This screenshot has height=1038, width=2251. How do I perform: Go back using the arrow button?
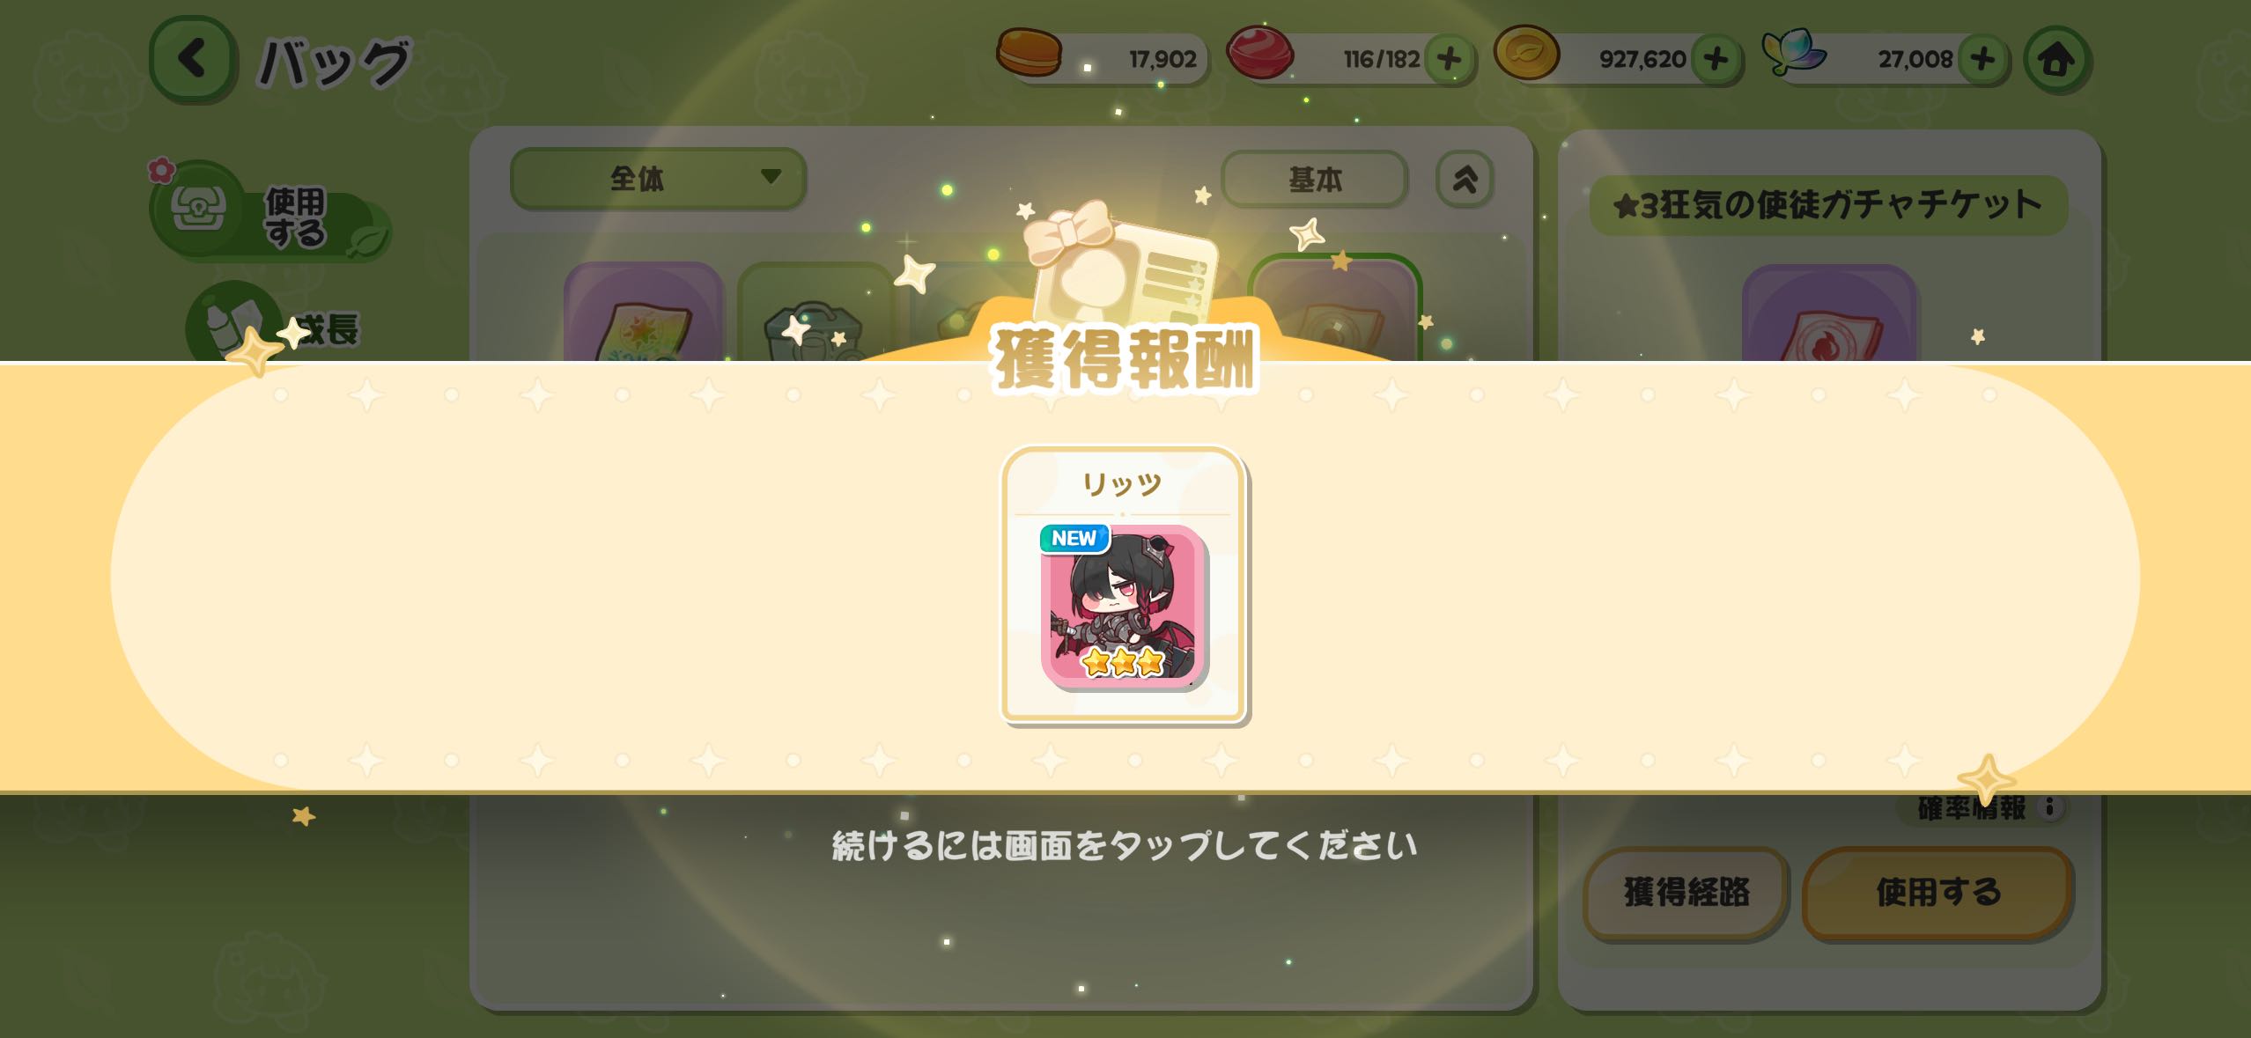pos(193,59)
